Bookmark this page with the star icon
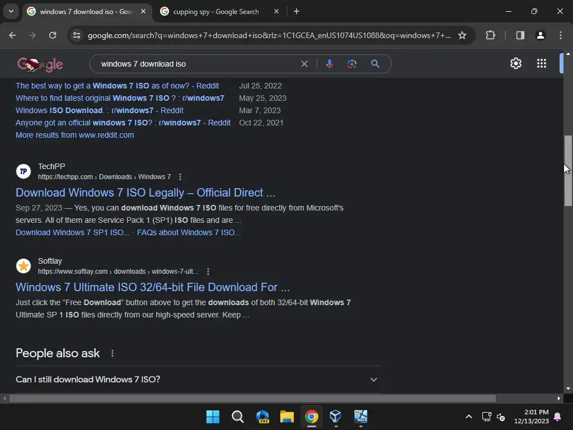This screenshot has height=430, width=573. pos(462,35)
